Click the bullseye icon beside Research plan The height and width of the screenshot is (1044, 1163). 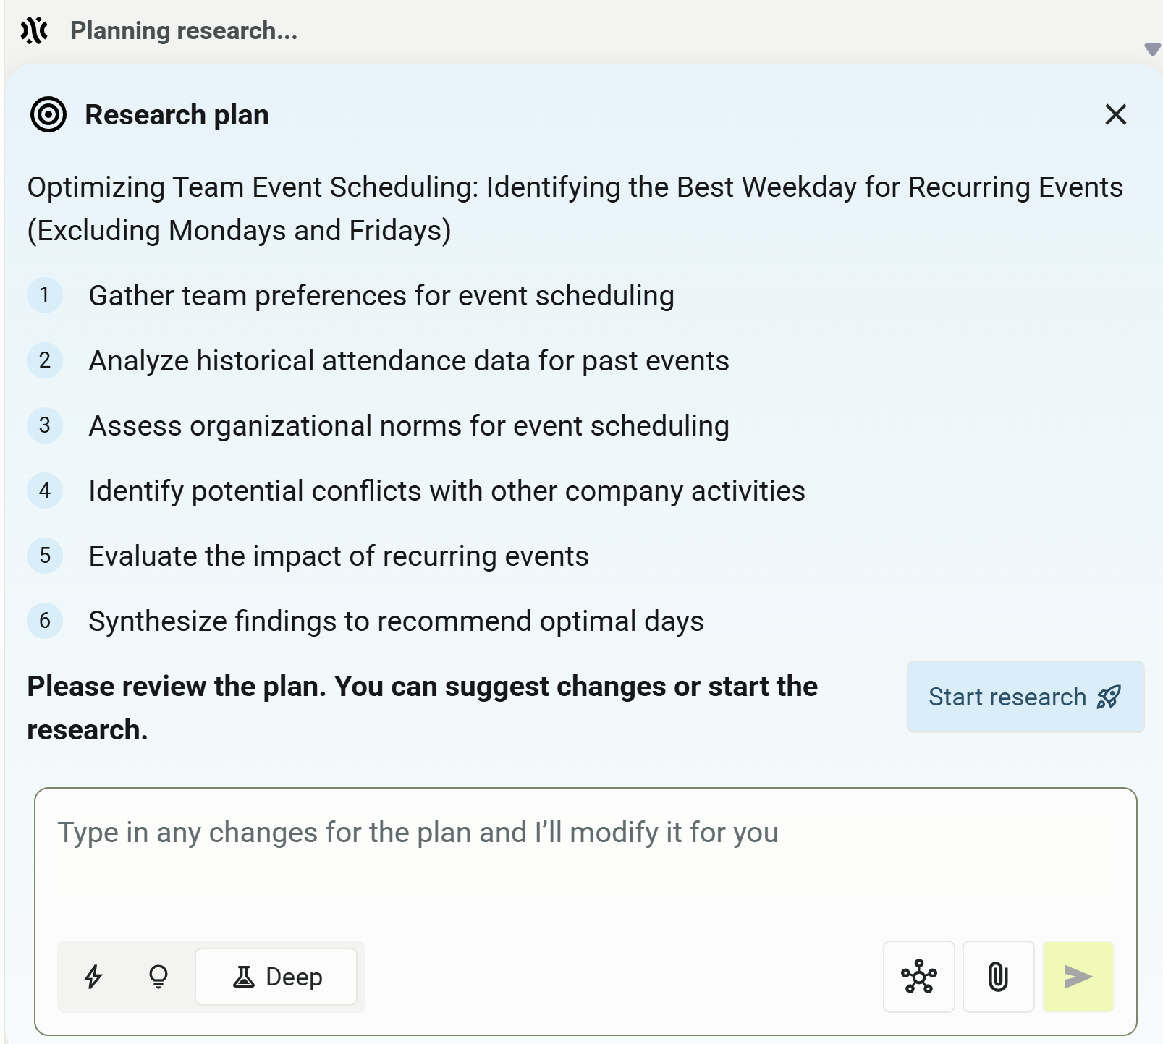click(48, 114)
